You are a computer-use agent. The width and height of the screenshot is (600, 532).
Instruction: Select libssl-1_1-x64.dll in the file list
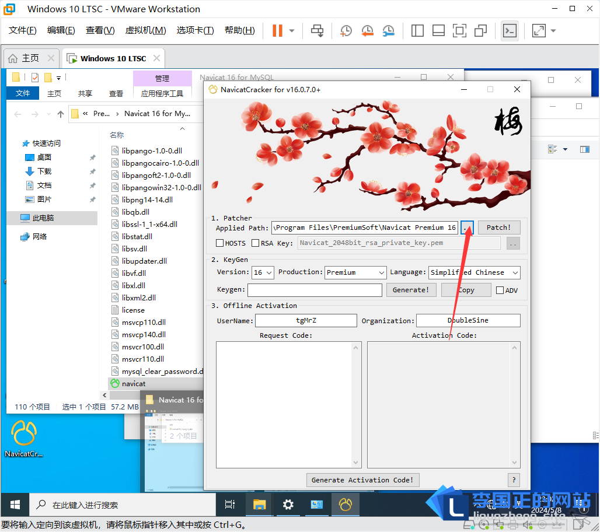149,224
